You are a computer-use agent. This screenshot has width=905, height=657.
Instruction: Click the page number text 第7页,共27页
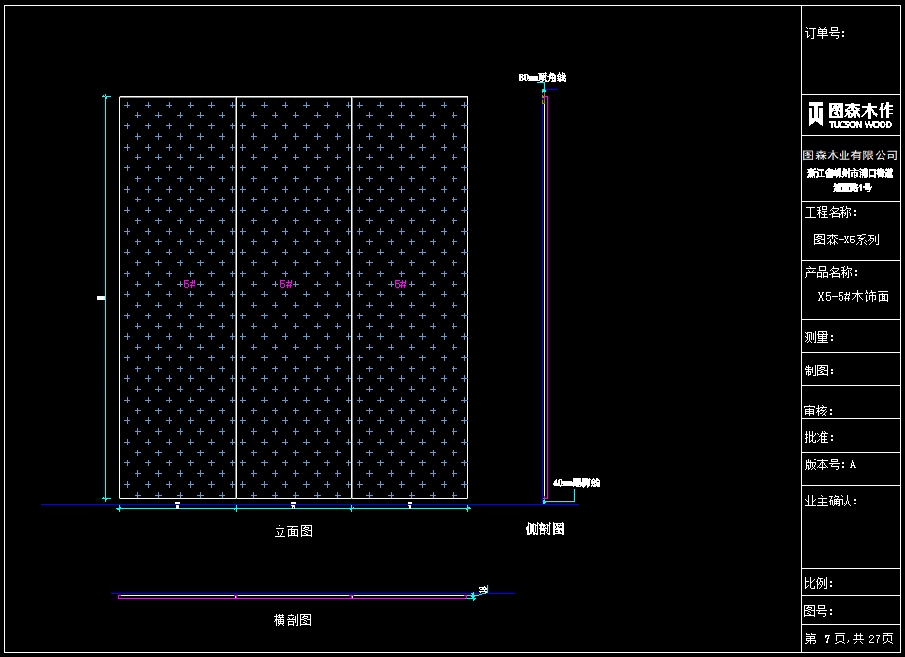tap(848, 638)
